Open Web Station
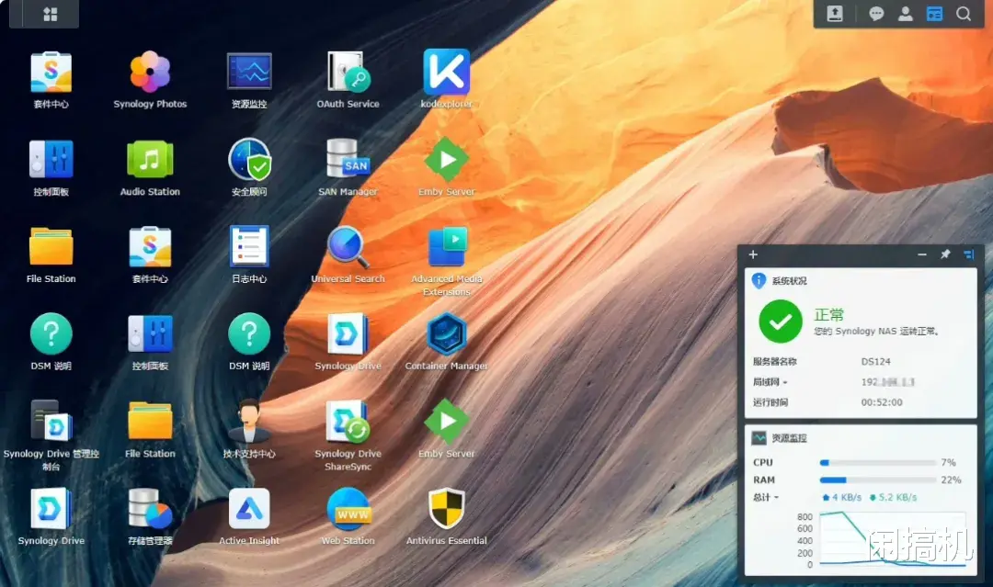Image resolution: width=993 pixels, height=587 pixels. click(348, 517)
